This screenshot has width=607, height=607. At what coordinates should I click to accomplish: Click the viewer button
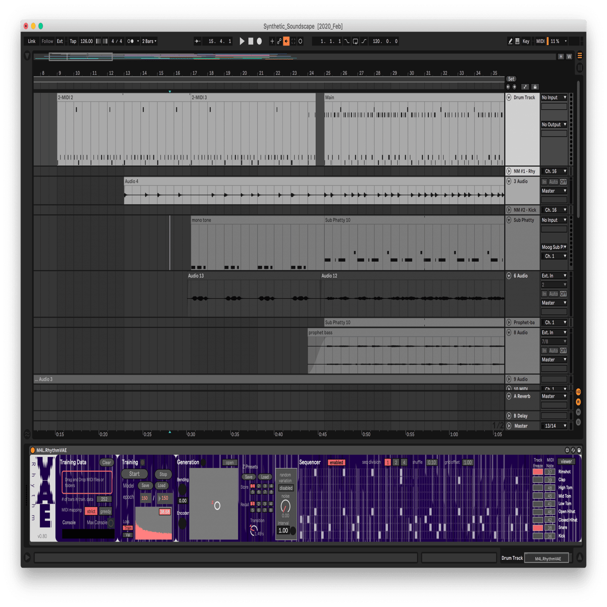coord(566,462)
